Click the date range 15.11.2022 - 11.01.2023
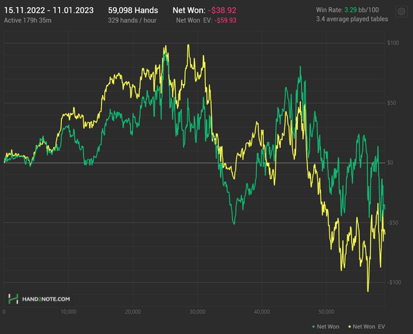413x334 pixels. click(x=49, y=10)
